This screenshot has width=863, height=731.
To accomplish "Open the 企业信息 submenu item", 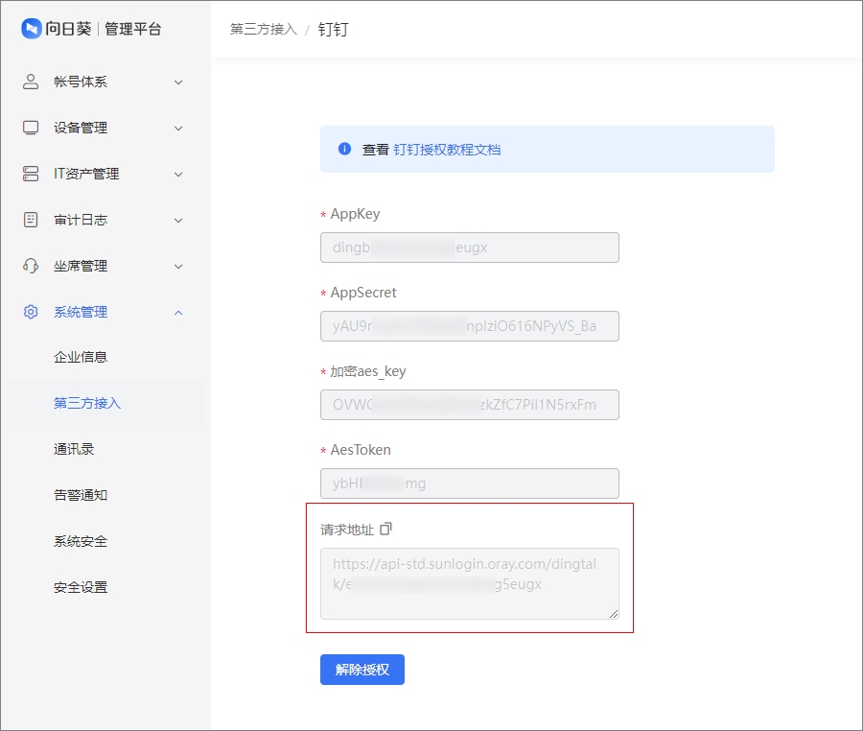I will pyautogui.click(x=81, y=357).
